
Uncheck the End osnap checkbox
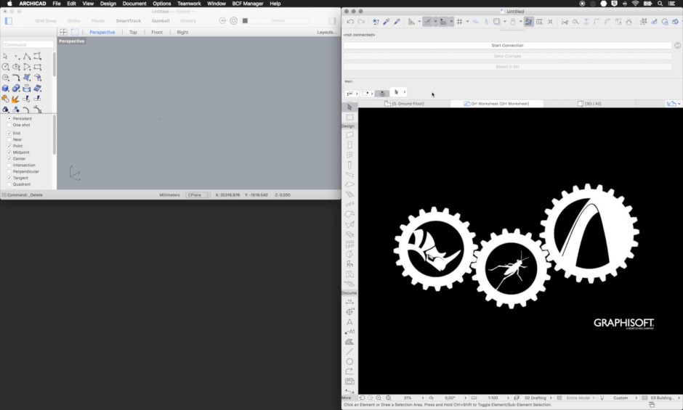(x=9, y=134)
